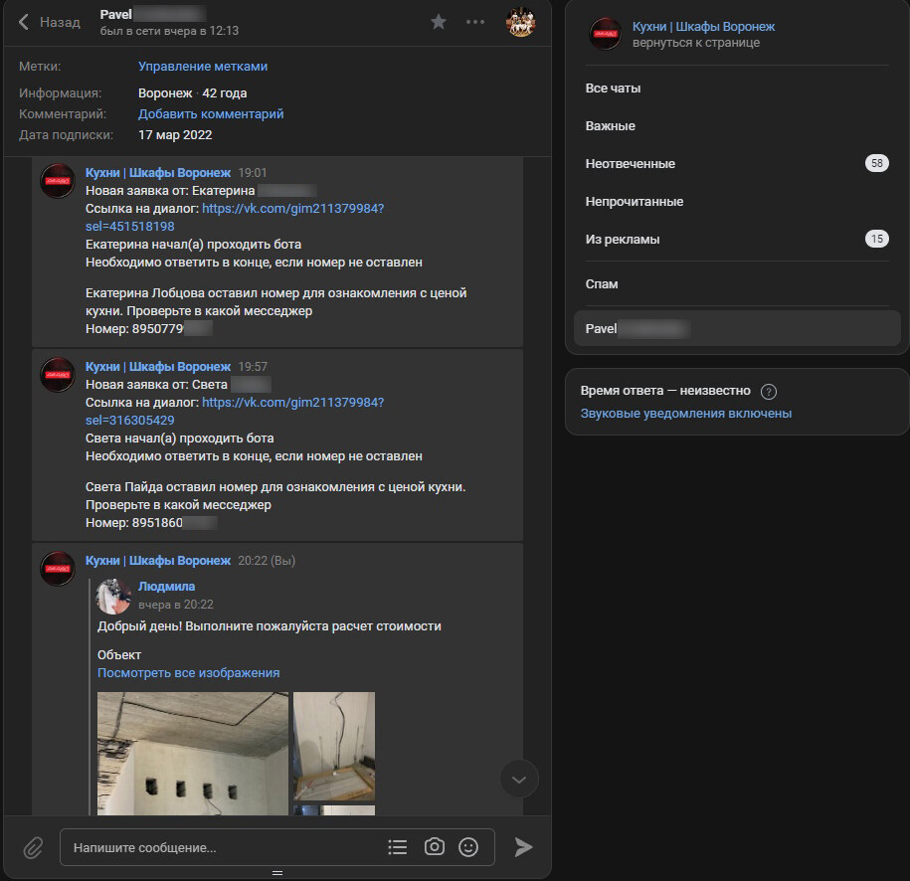Mark conversation important with star icon
Screen dimensions: 910x881
point(439,22)
